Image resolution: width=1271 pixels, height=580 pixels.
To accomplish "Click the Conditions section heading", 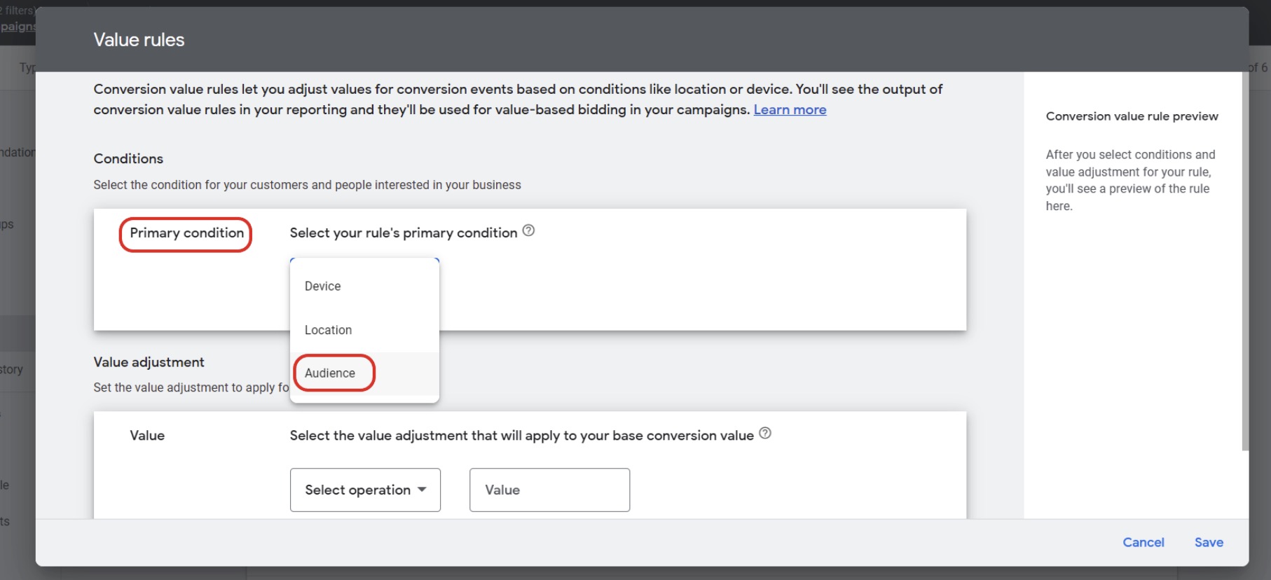I will pyautogui.click(x=128, y=159).
